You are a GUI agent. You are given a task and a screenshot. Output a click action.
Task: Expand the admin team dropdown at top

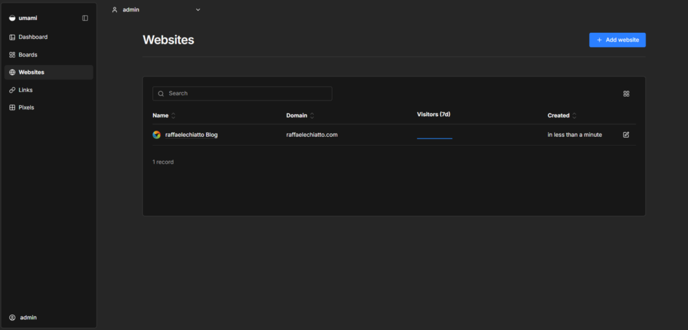click(x=156, y=9)
